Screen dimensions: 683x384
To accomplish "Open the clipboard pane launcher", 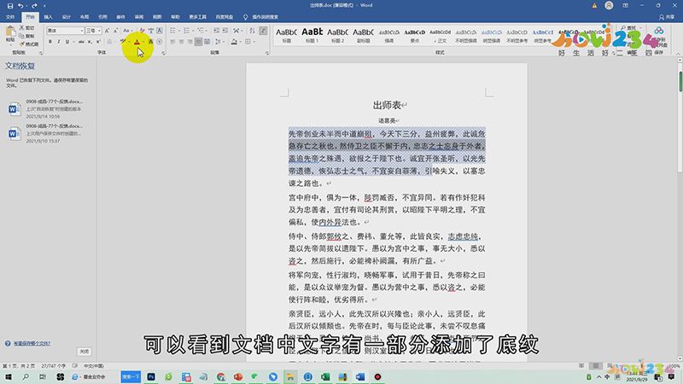I will coord(41,53).
